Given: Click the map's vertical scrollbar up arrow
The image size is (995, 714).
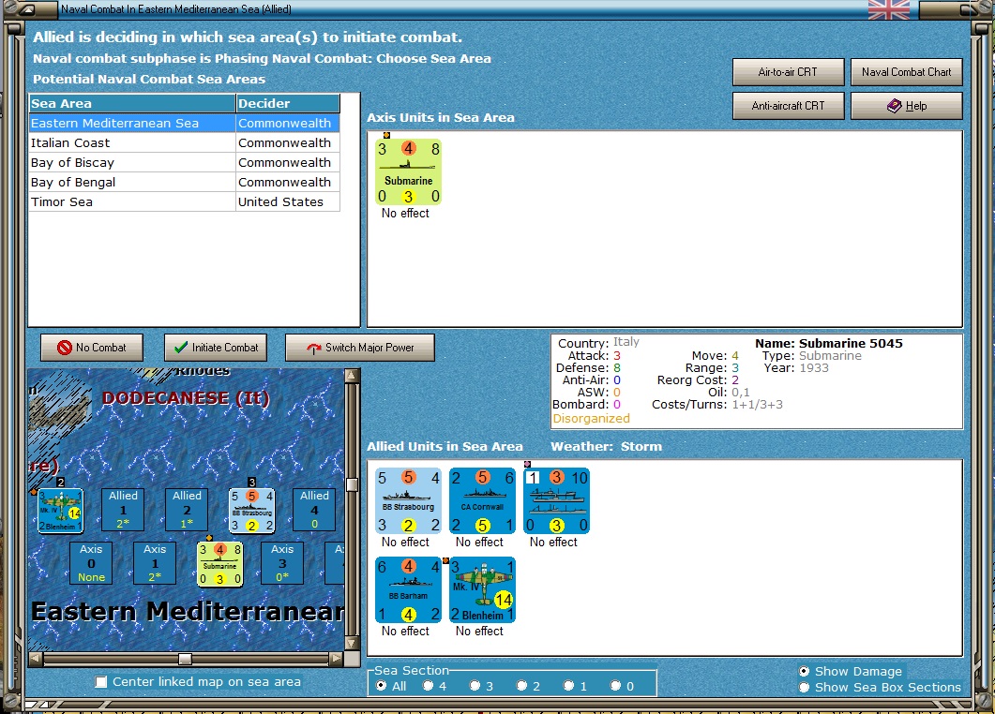Looking at the screenshot, I should pos(353,376).
